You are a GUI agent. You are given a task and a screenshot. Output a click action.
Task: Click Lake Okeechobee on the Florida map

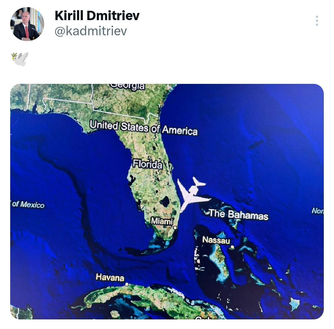point(165,201)
